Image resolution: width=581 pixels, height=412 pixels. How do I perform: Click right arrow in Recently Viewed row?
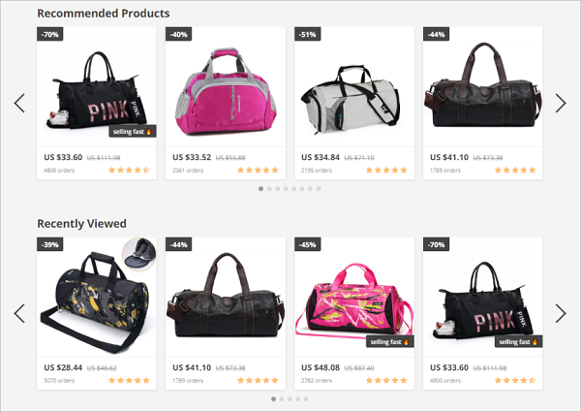click(561, 313)
